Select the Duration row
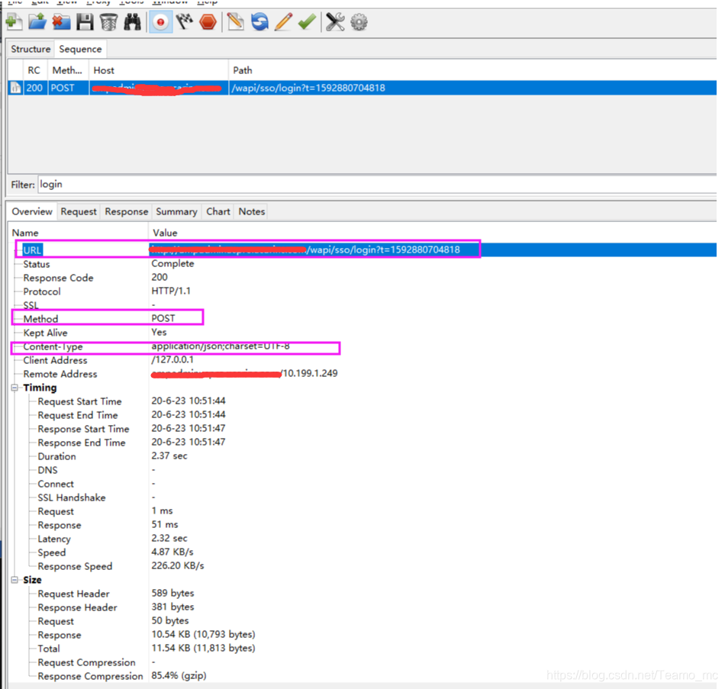This screenshot has height=689, width=725. [x=362, y=456]
